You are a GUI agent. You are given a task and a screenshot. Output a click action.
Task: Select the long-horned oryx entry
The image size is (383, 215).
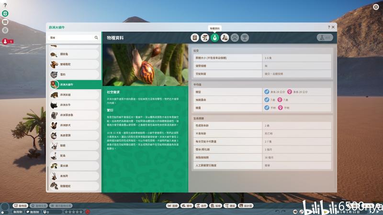pyautogui.click(x=75, y=176)
